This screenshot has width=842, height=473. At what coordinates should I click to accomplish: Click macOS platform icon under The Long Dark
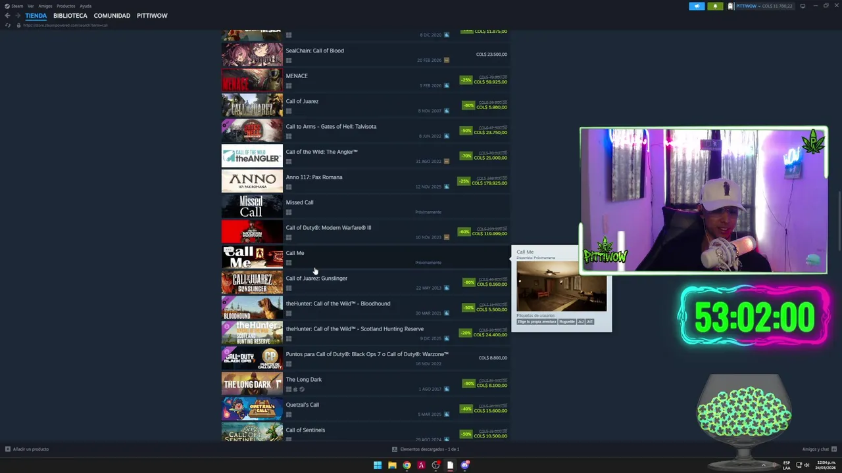[295, 389]
